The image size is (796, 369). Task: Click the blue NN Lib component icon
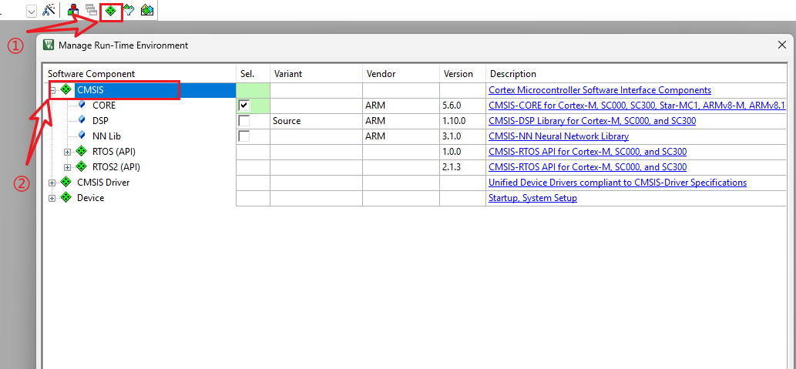click(x=82, y=136)
